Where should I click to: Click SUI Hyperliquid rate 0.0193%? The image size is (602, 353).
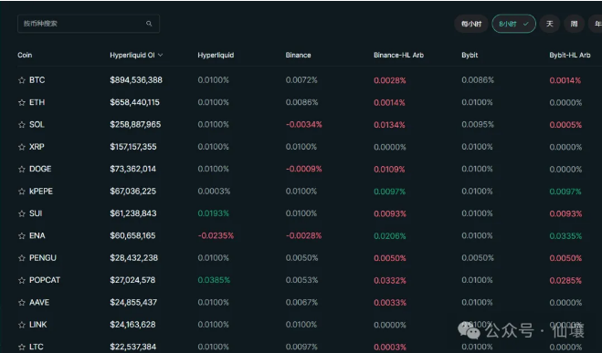click(x=214, y=213)
